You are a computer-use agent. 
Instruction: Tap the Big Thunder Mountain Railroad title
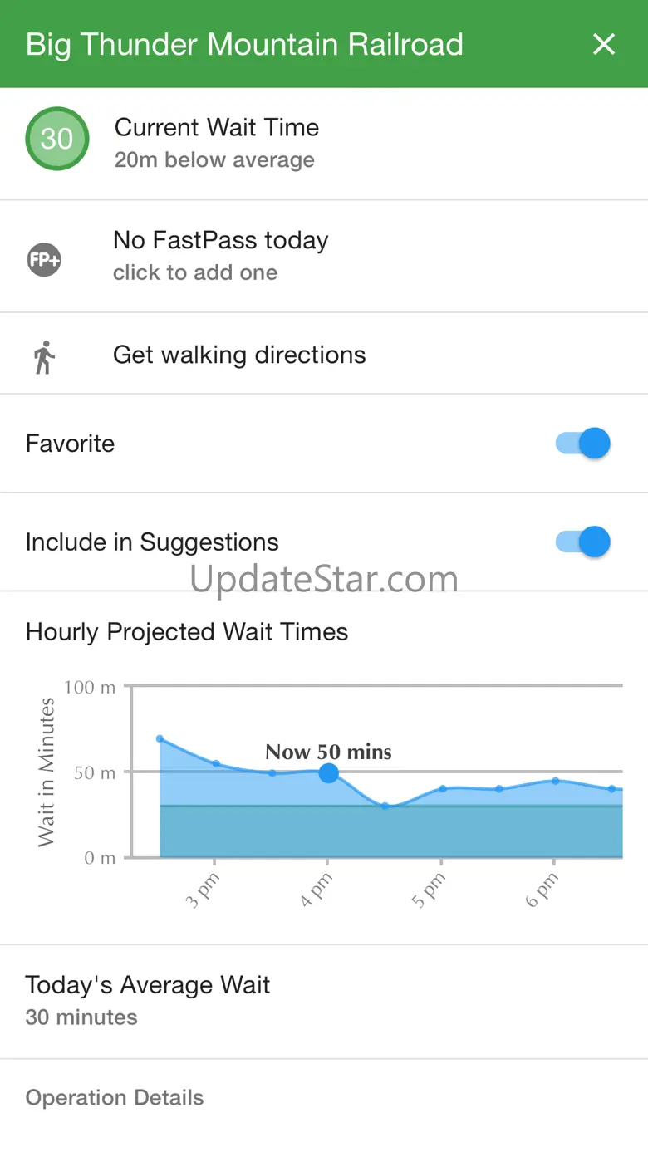[244, 44]
